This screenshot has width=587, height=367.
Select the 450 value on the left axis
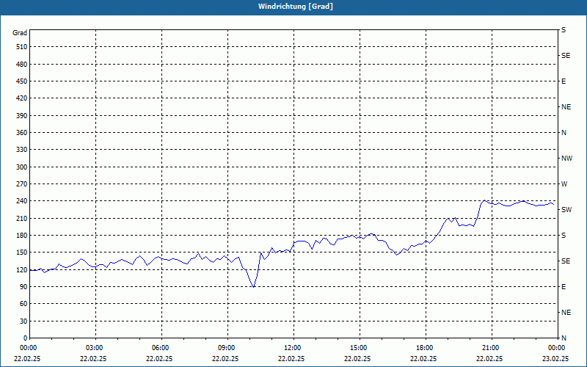pyautogui.click(x=22, y=81)
